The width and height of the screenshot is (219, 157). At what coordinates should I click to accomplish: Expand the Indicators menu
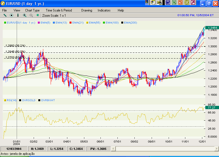click(104, 10)
